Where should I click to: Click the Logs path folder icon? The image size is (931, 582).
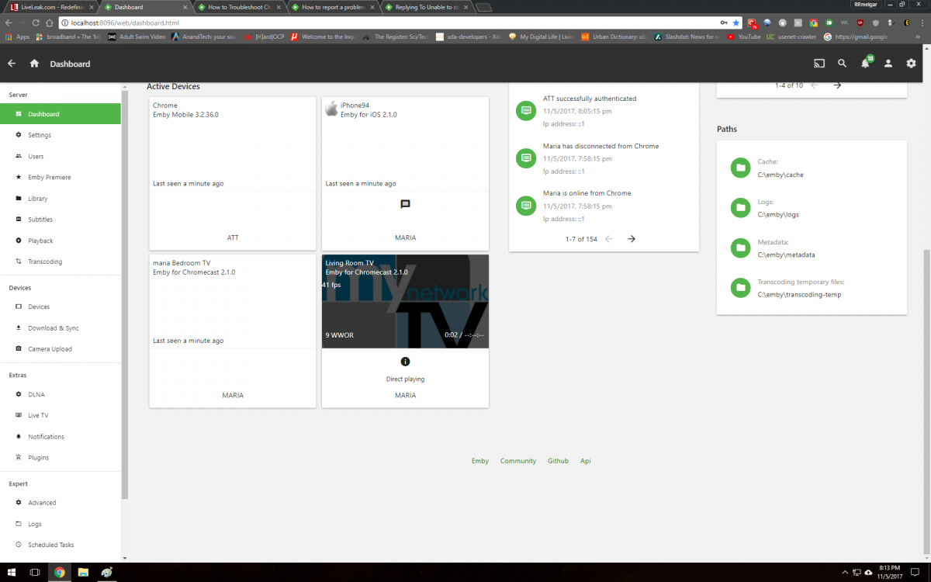[x=740, y=208]
